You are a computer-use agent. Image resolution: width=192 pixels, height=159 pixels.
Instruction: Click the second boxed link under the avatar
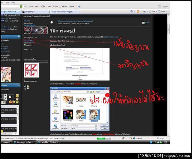pyautogui.click(x=29, y=42)
